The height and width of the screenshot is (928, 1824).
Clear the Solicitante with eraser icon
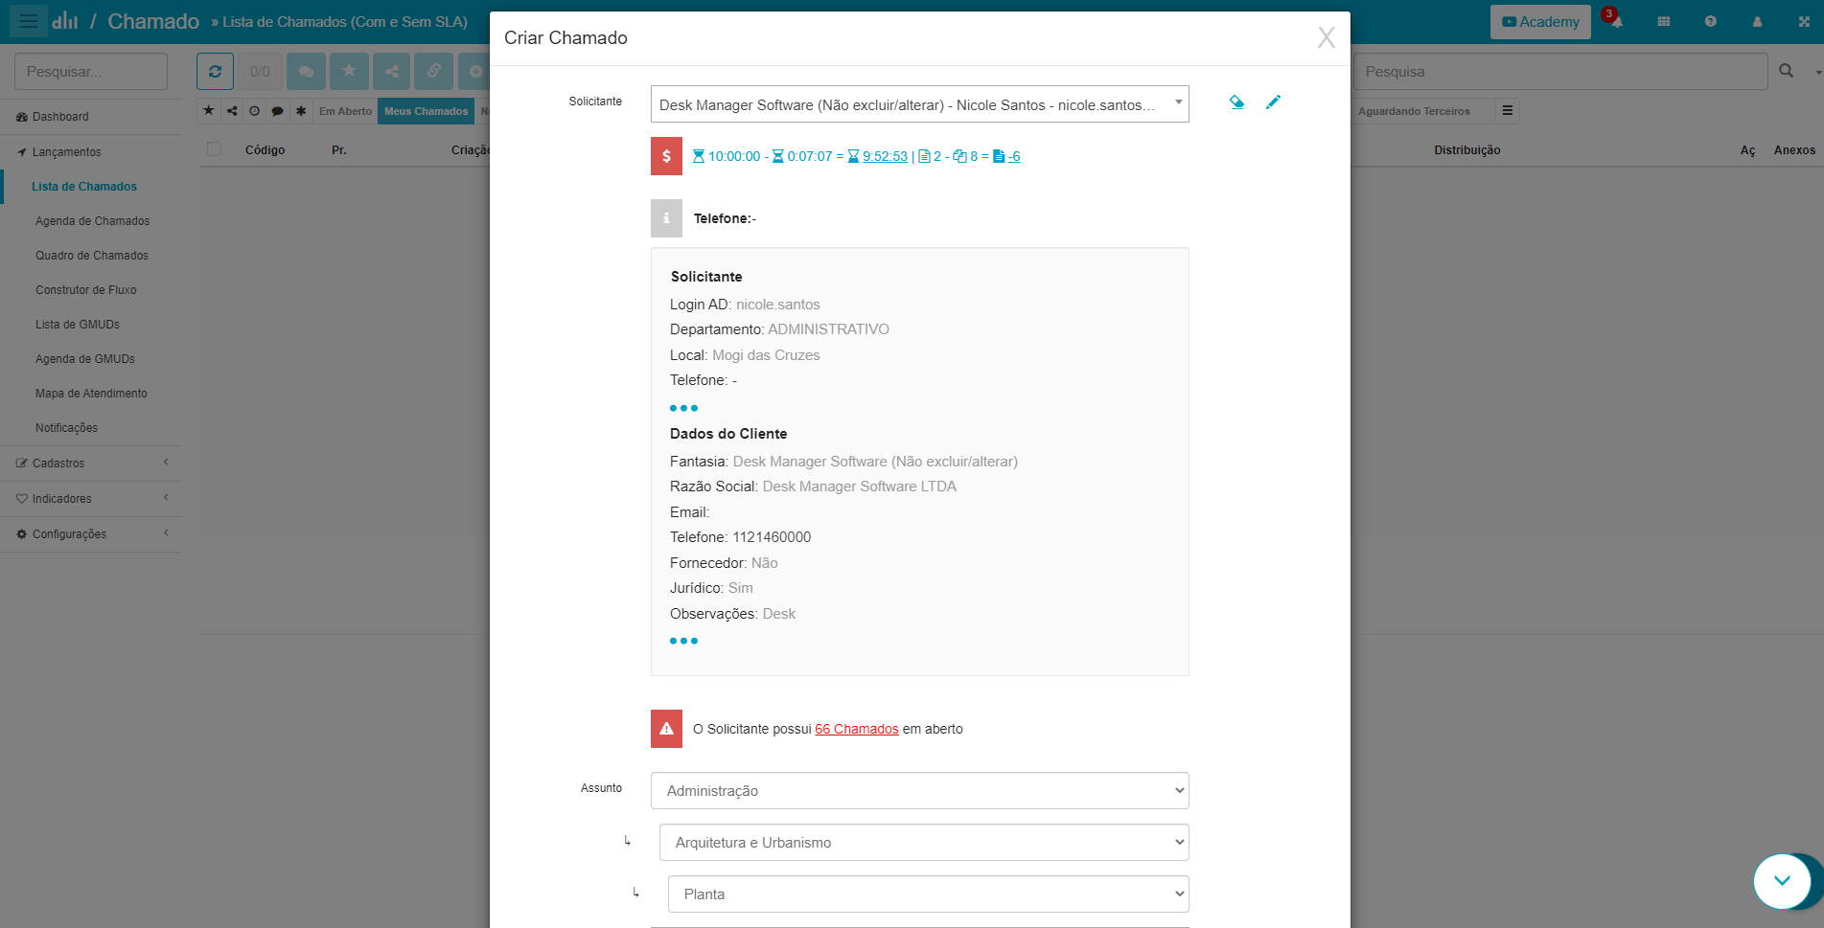coord(1236,102)
